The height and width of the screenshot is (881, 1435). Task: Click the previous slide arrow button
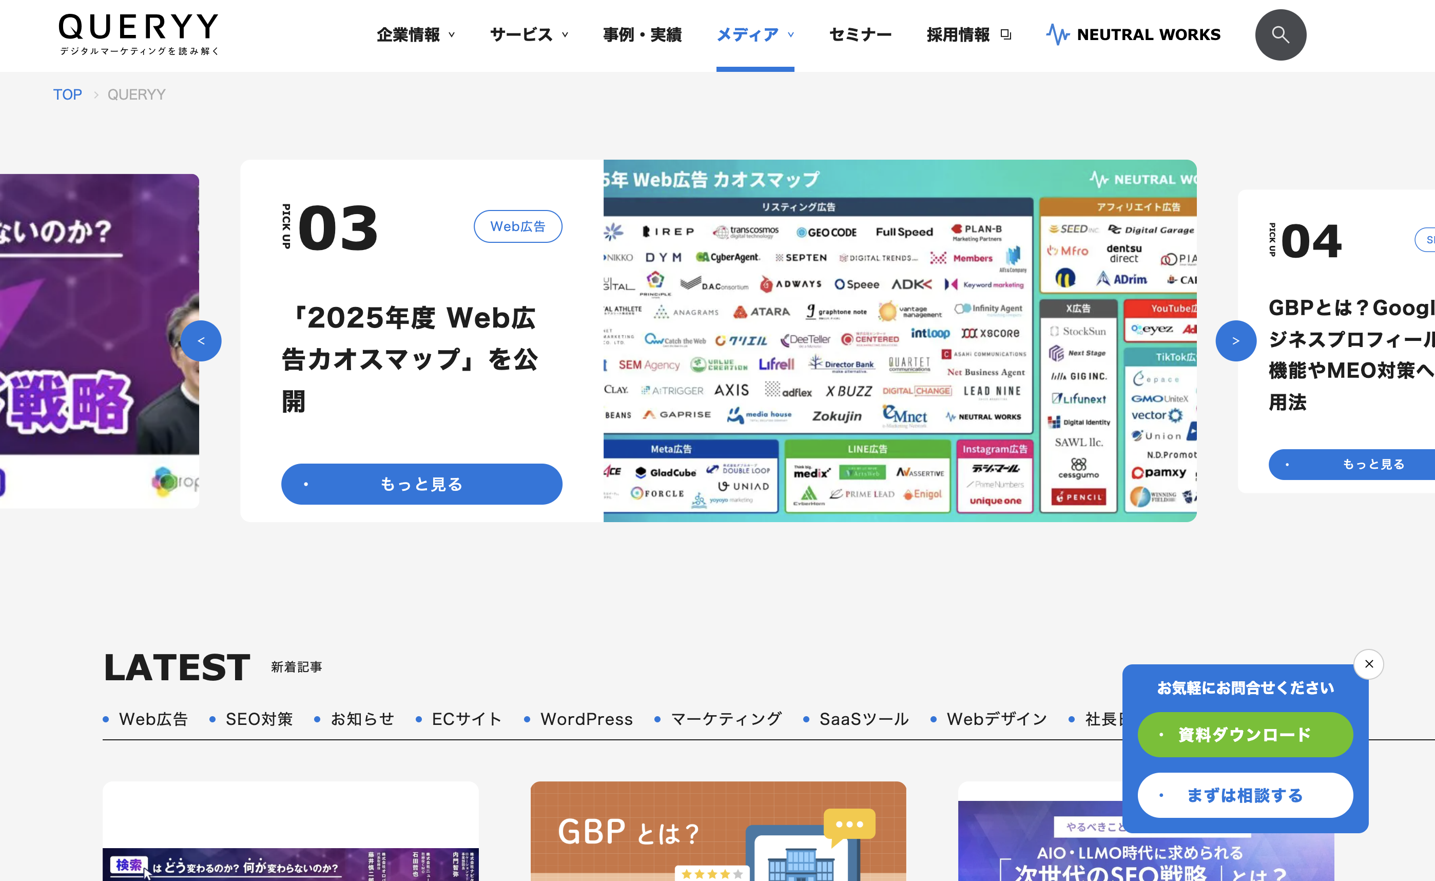[x=201, y=341]
